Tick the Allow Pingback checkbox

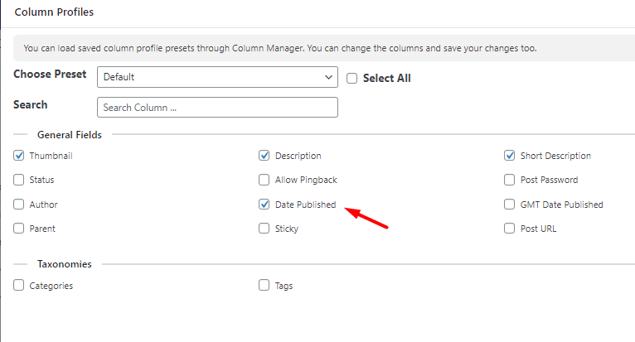264,180
